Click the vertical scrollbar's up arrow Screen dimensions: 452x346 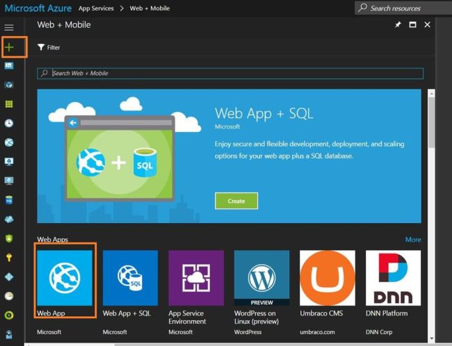[431, 93]
